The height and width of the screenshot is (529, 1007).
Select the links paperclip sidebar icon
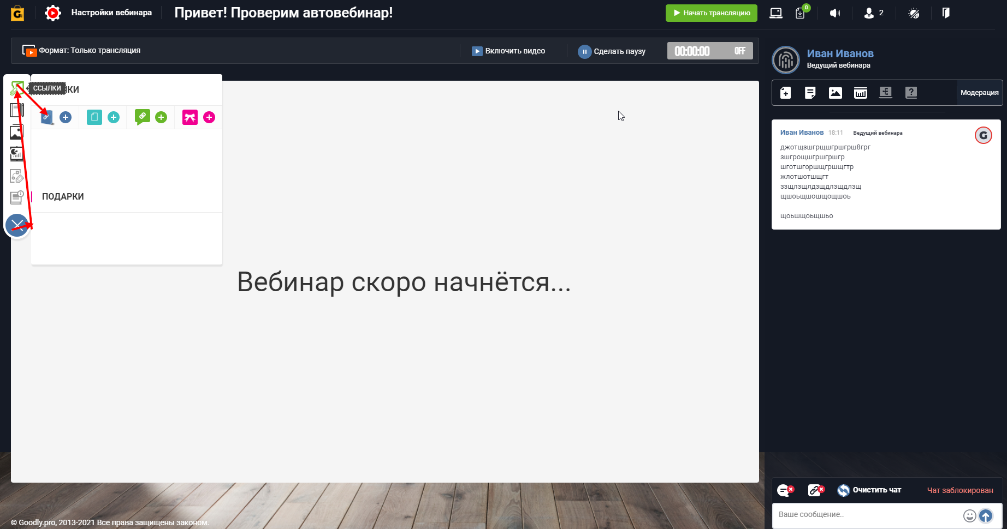(17, 88)
